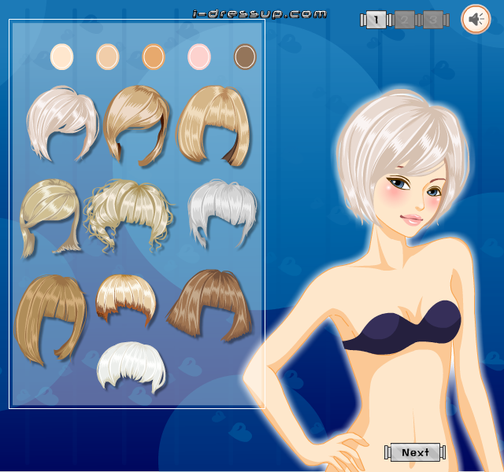Screen dimensions: 504x472
Task: Choose the blonde center-part bob hairstyle
Action: coord(213,125)
